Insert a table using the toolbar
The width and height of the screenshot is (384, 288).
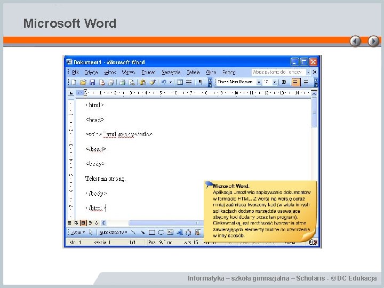[x=180, y=82]
